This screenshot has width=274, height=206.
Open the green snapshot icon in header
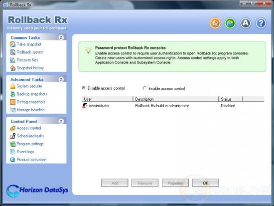click(x=230, y=23)
